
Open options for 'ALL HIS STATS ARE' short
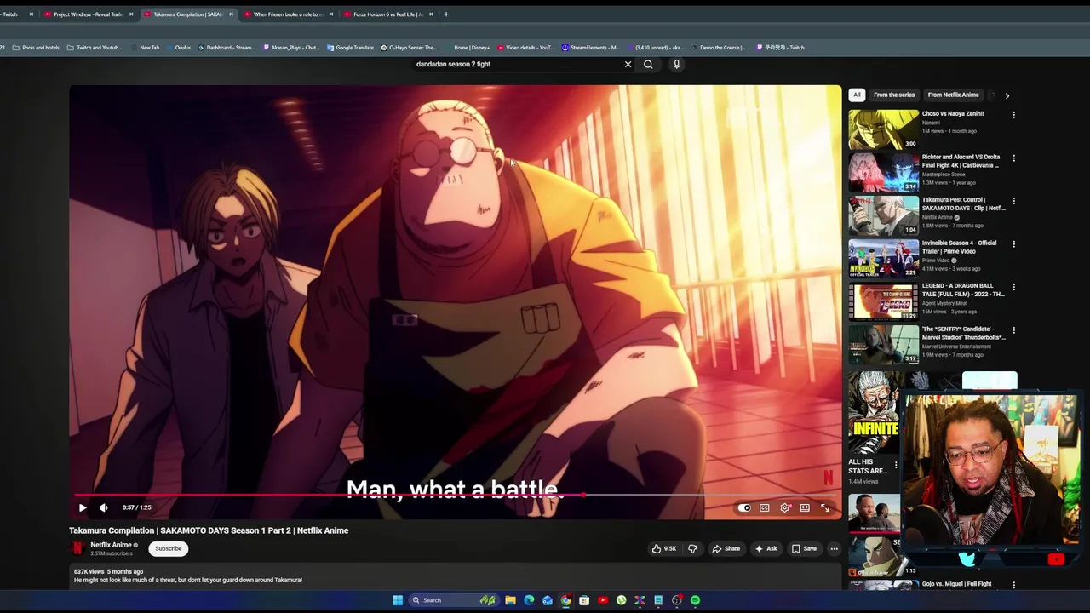(x=895, y=466)
